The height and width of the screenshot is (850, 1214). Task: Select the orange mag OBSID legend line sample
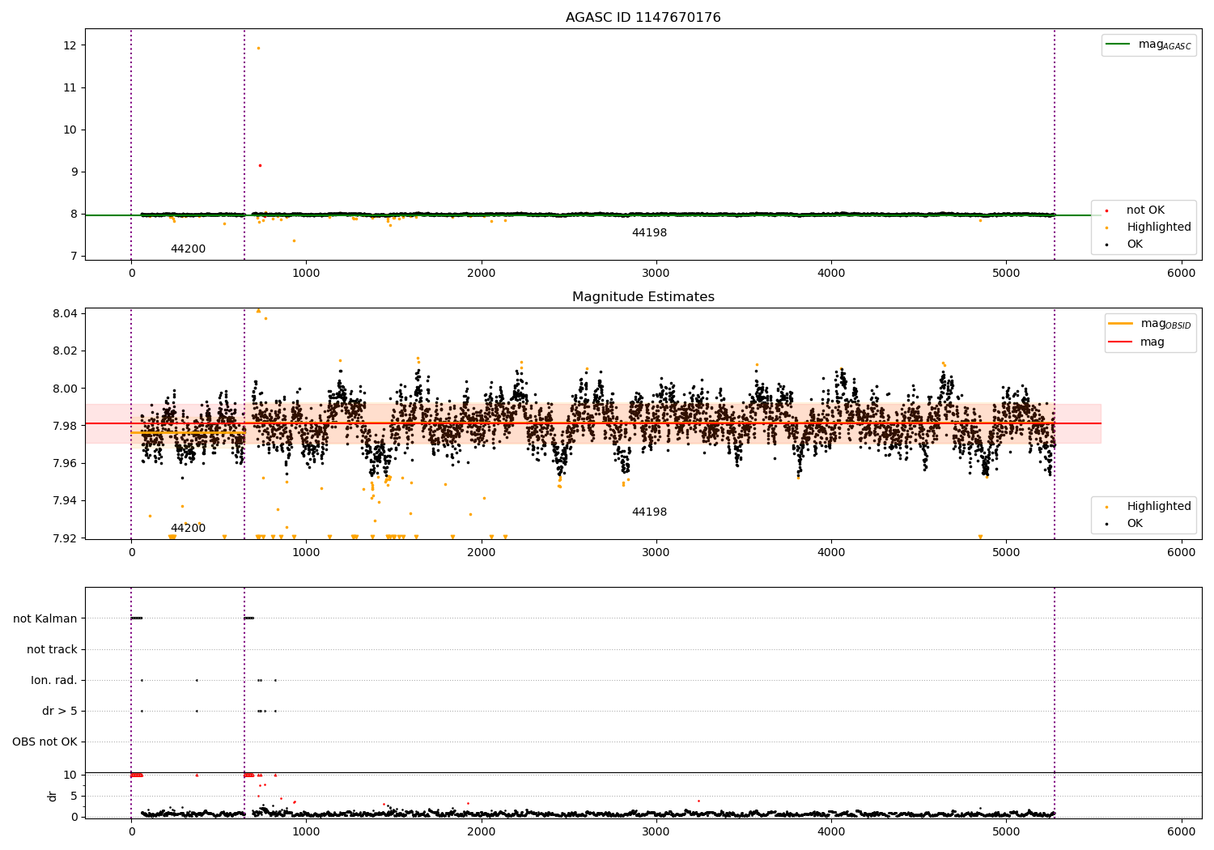pyautogui.click(x=1121, y=324)
